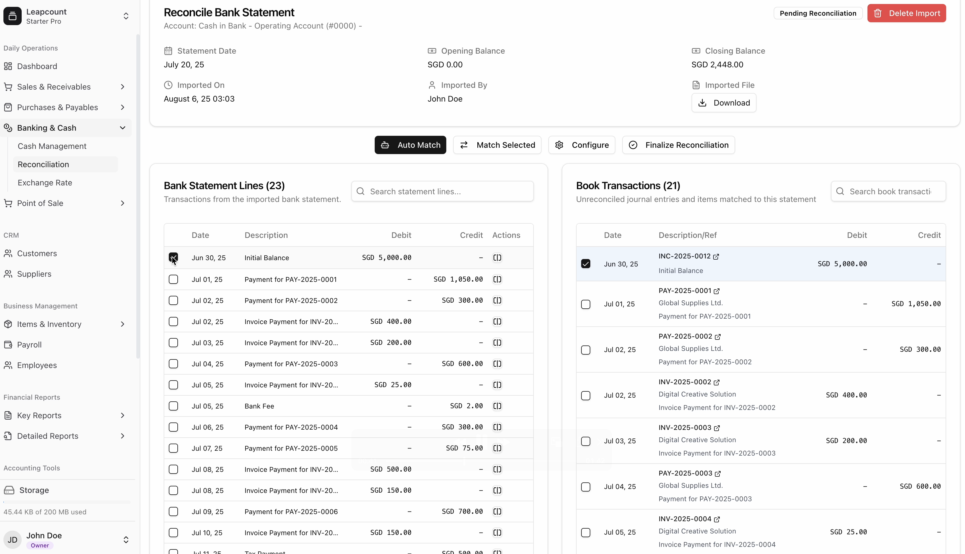Check the PAY-2025-0001 book transaction

[x=585, y=304]
